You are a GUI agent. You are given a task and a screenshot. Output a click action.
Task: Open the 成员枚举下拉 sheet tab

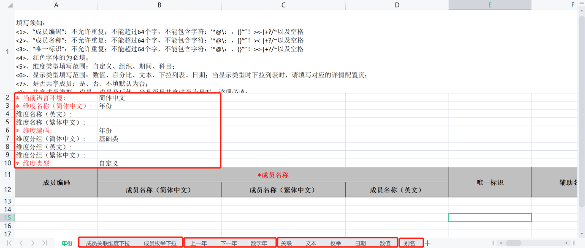160,243
